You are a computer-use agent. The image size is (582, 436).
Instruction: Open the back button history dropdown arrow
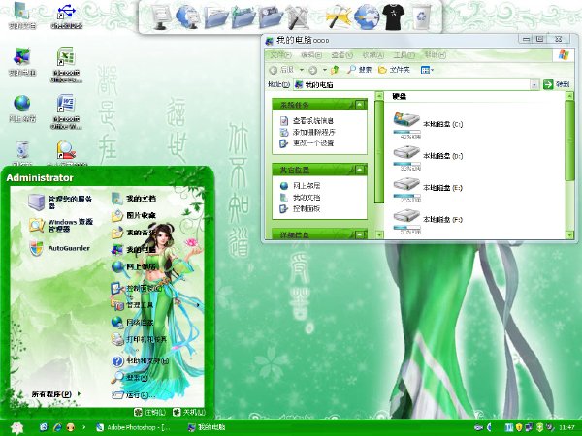pos(302,70)
